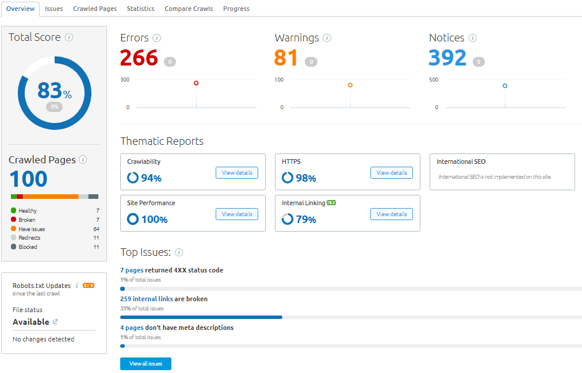Click info icon beside Robots.txt Updates
The width and height of the screenshot is (582, 373).
77,286
